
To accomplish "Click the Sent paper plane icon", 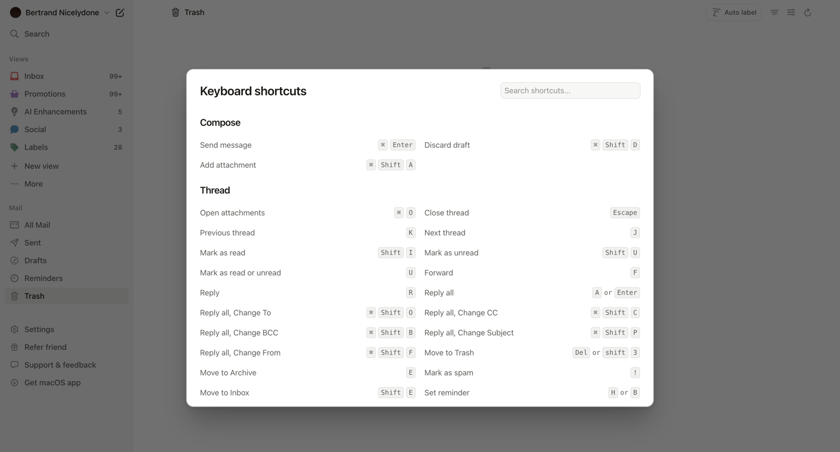I will [14, 243].
